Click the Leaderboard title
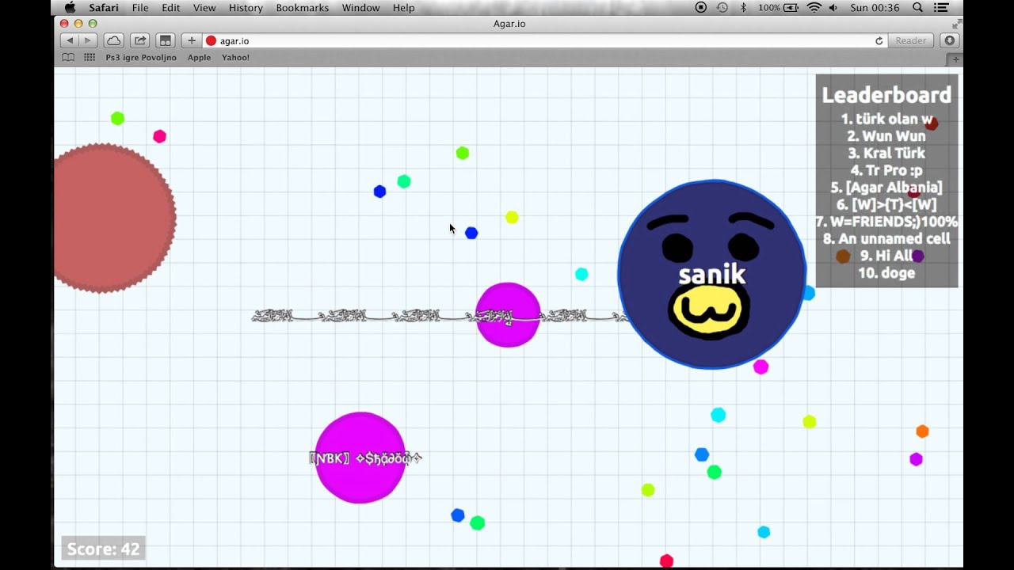 (886, 95)
